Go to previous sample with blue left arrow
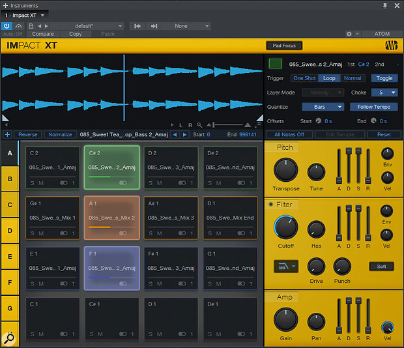This screenshot has width=404, height=348. [x=175, y=134]
